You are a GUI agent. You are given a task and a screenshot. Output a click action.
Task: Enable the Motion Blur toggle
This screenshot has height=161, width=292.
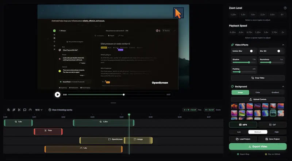point(251,51)
